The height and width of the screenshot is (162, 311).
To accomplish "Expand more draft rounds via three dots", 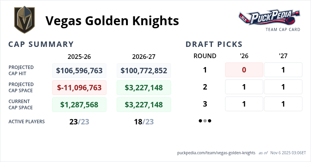I will (x=205, y=121).
